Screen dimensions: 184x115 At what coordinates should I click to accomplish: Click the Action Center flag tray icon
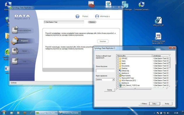tap(161, 113)
